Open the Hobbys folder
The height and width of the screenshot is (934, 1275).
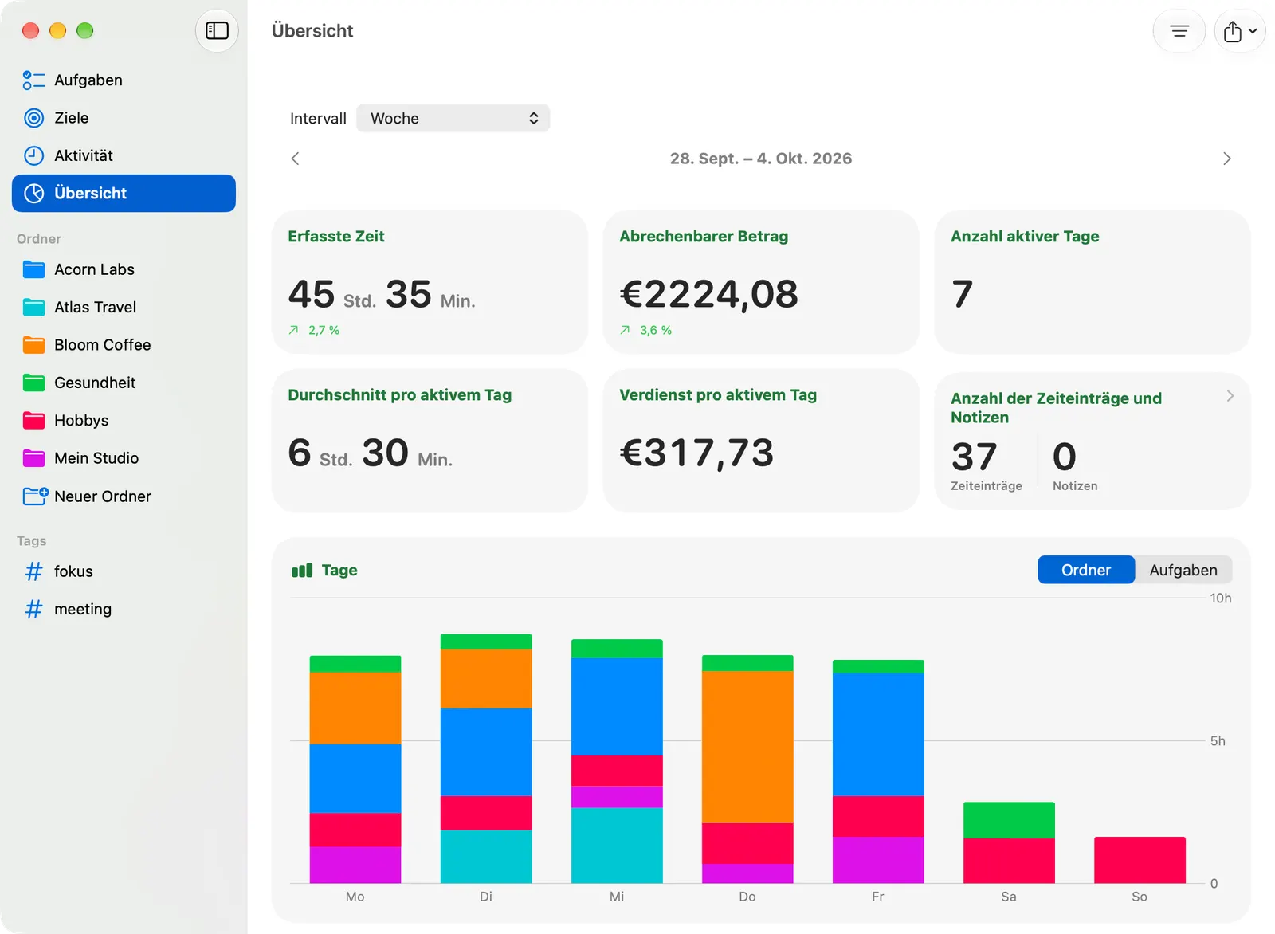coord(124,420)
